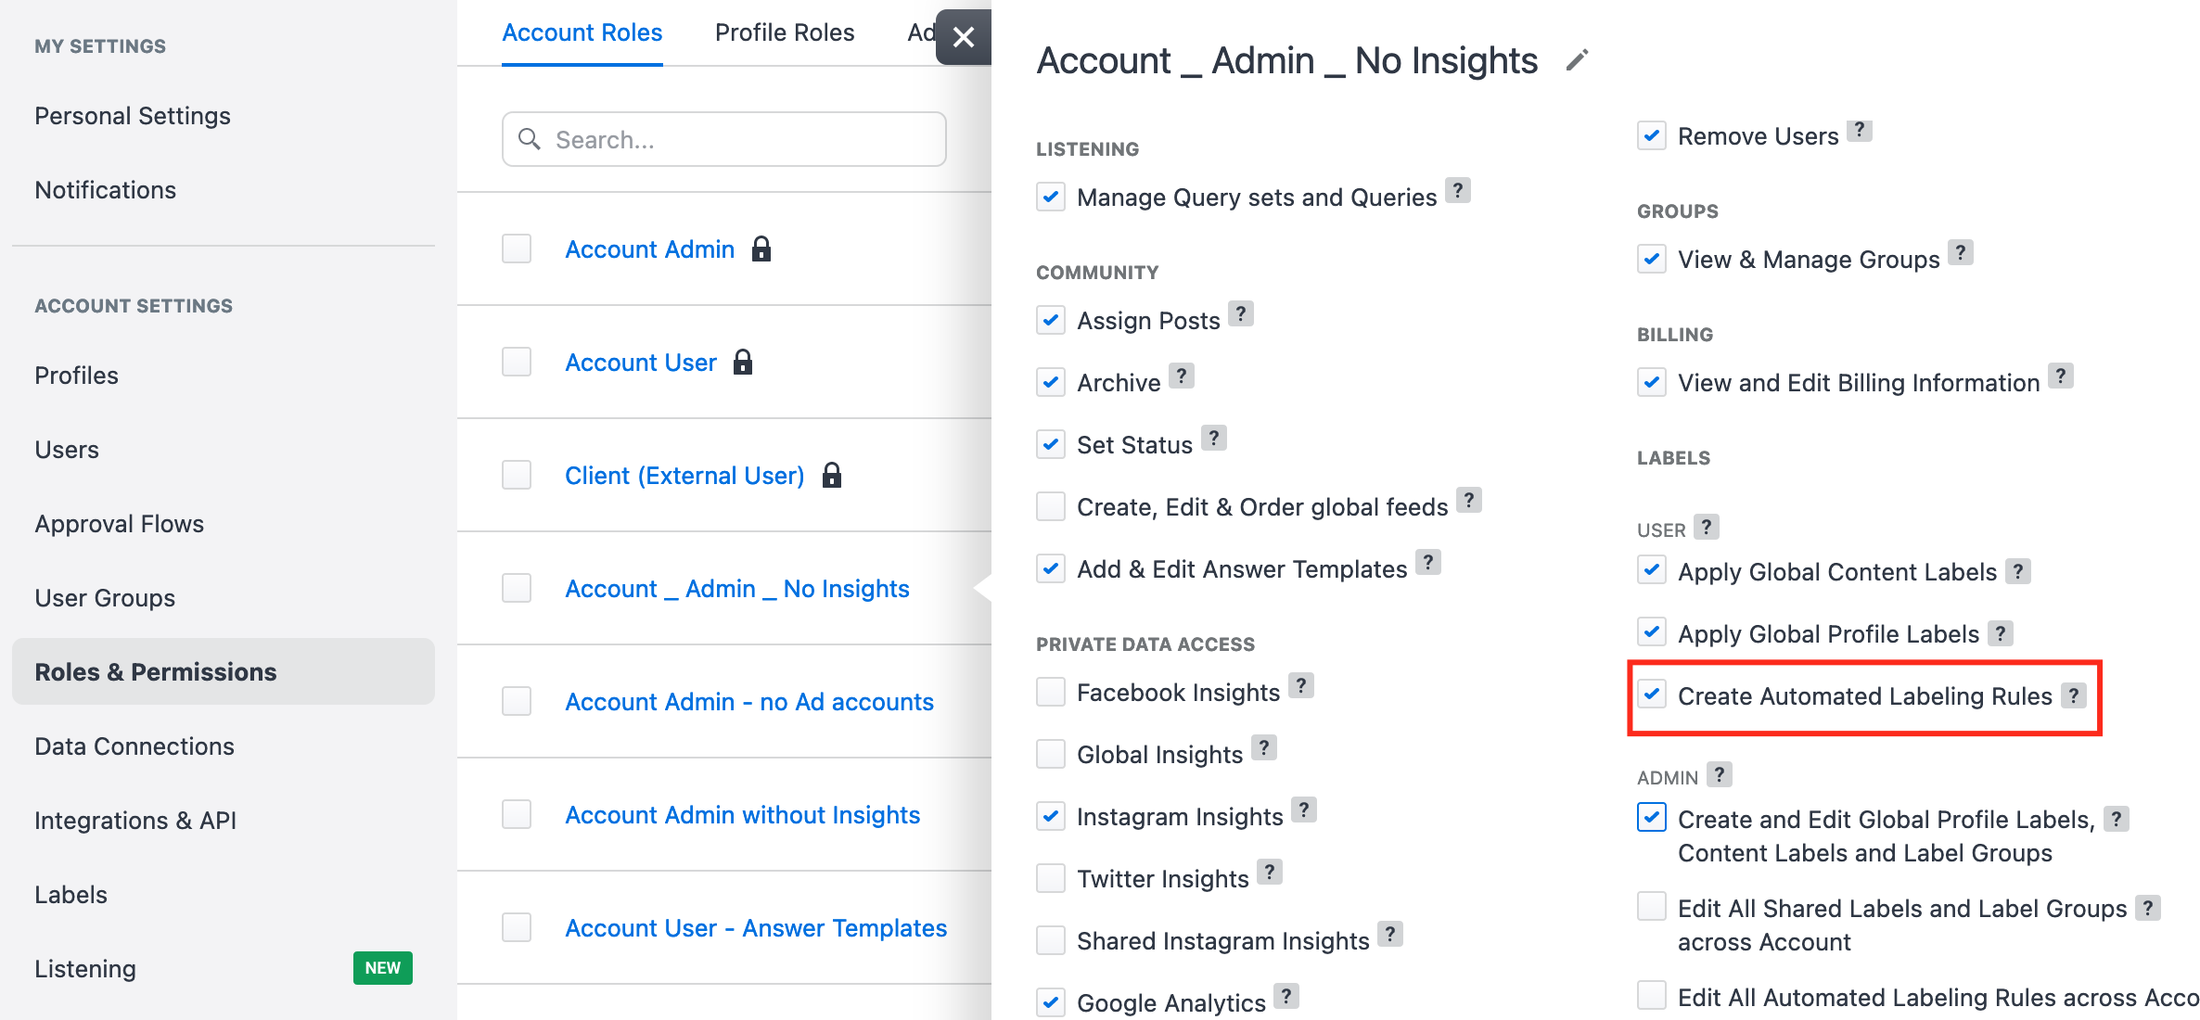
Task: Open the pencil edit icon to rename role
Action: coord(1575,59)
